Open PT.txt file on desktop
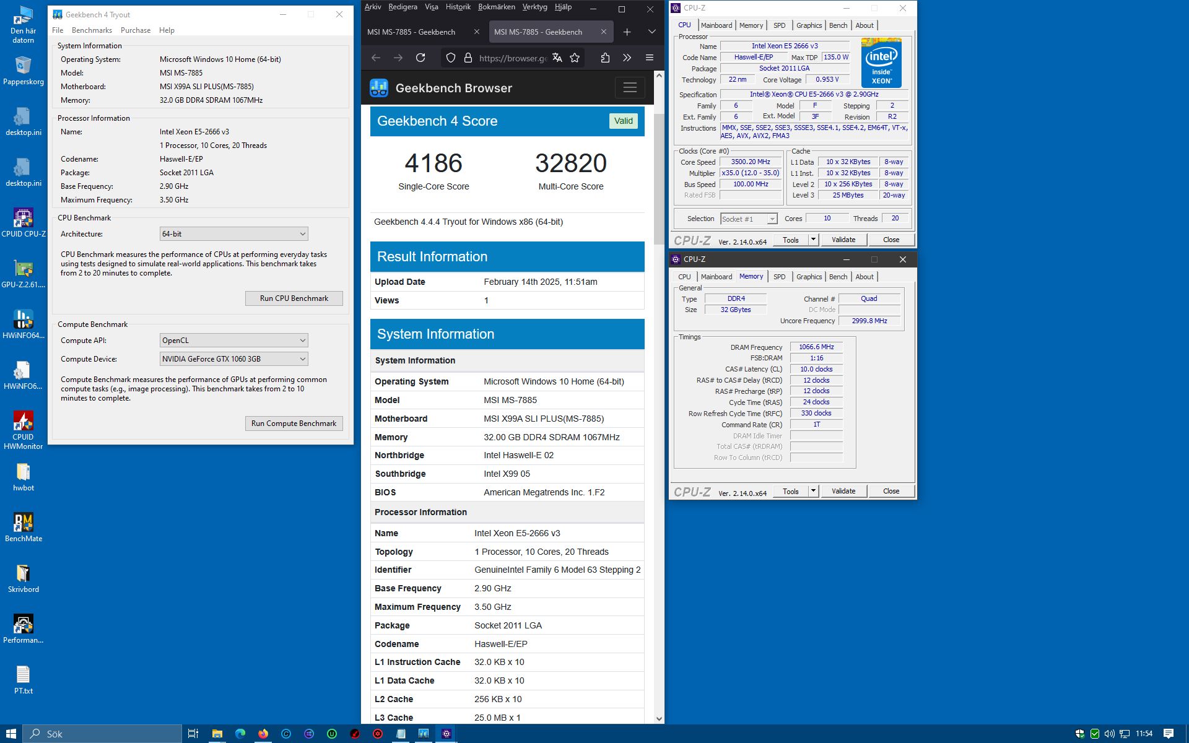 [x=24, y=680]
